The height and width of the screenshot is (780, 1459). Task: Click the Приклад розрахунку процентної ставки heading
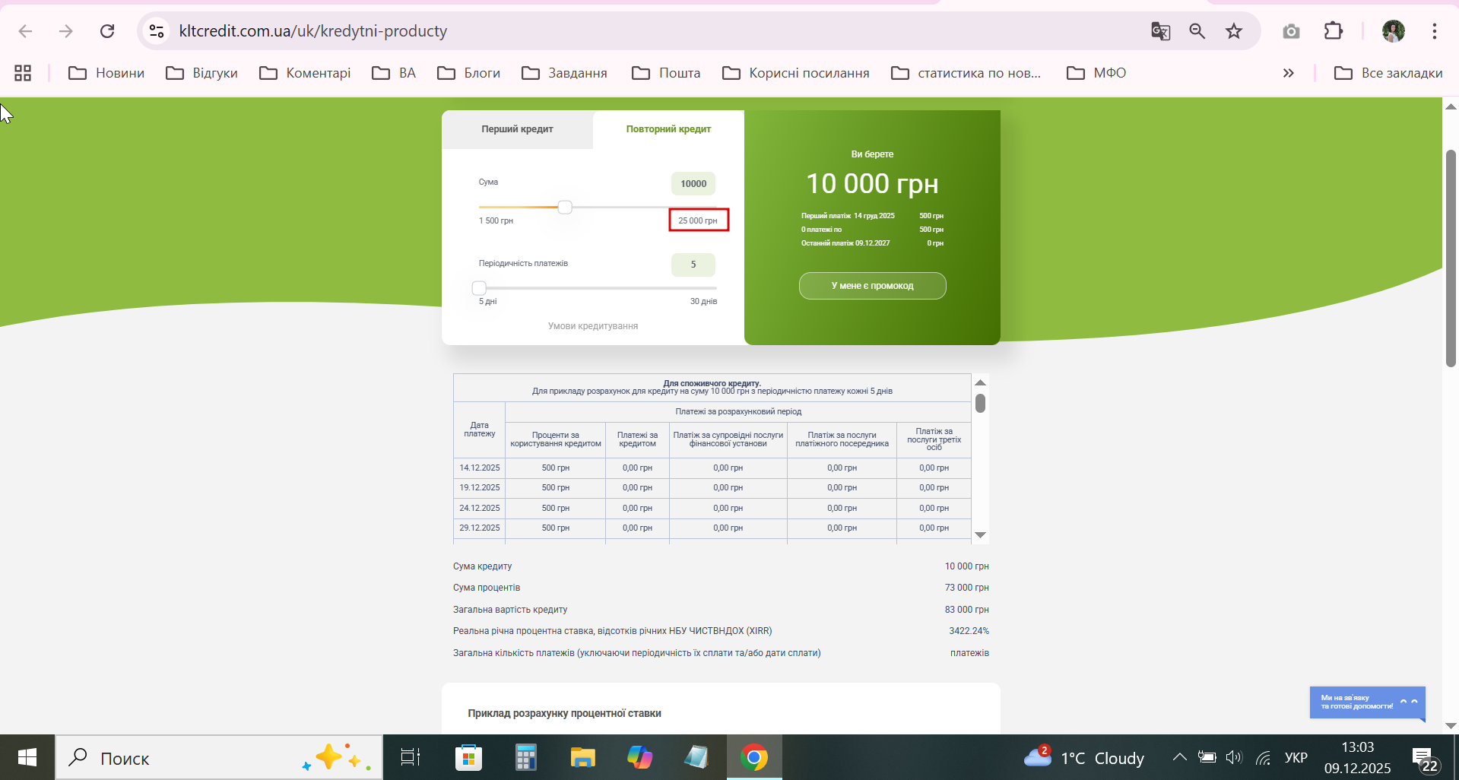tap(565, 713)
